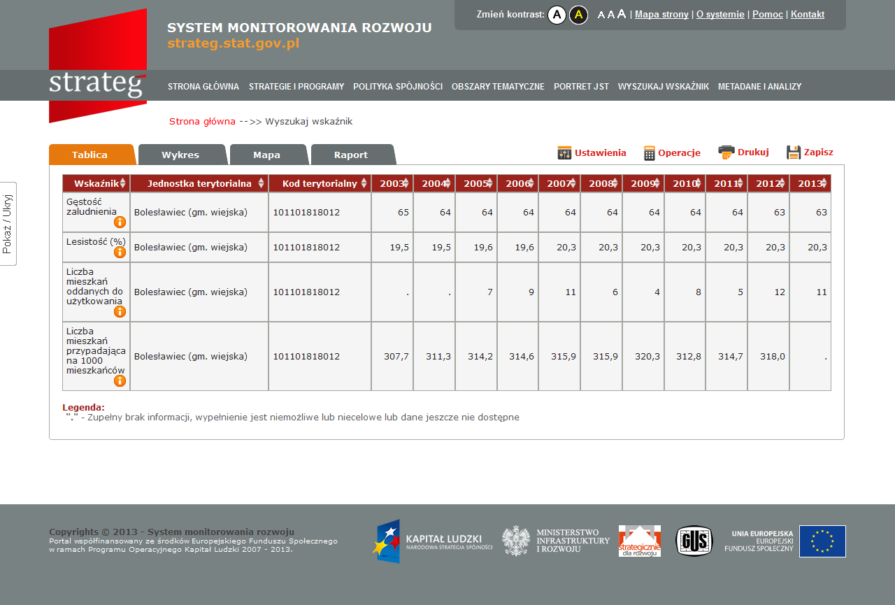Select the smallest font size A
The width and height of the screenshot is (895, 605).
click(x=601, y=15)
